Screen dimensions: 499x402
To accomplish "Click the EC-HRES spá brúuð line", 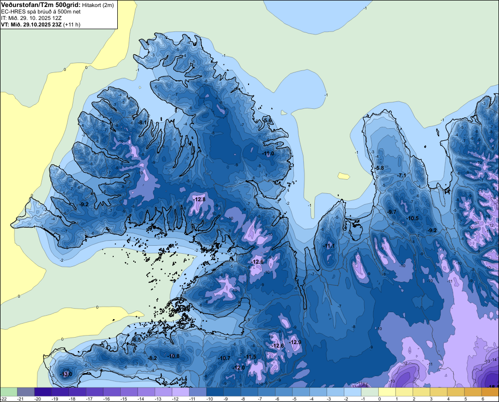I will (x=40, y=11).
